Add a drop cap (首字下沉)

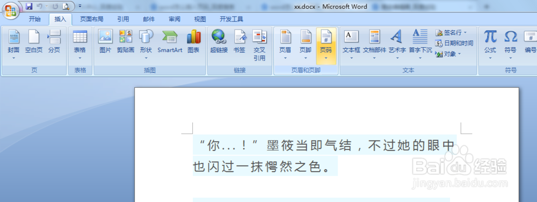coord(420,44)
